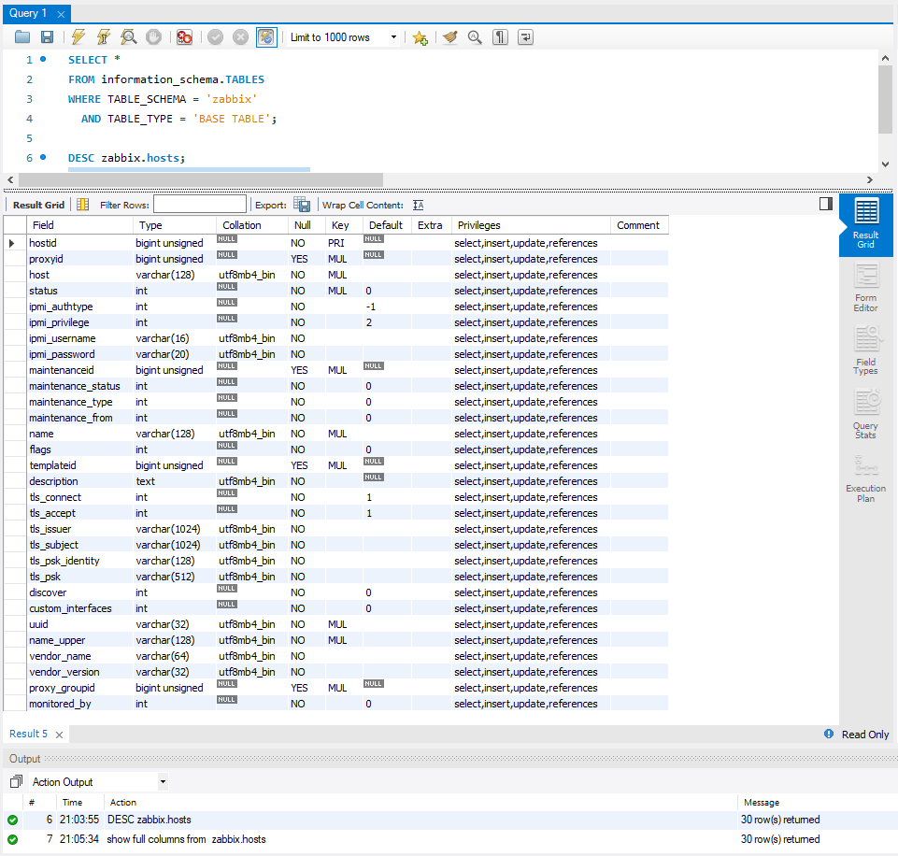Toggle word wrapping in editor
Image resolution: width=898 pixels, height=856 pixels.
(525, 37)
